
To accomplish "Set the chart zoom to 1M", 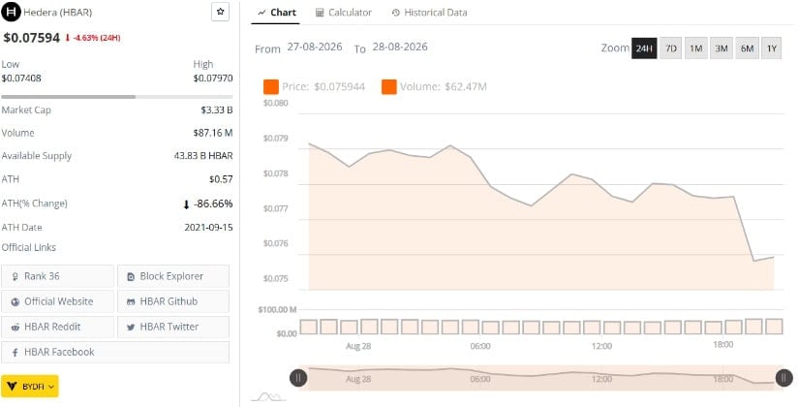I will tap(696, 48).
